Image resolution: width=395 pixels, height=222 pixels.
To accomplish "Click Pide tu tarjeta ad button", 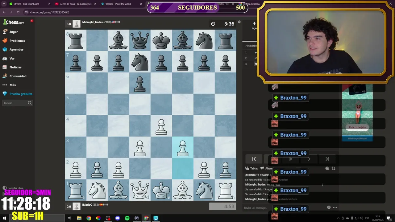I will click(357, 127).
